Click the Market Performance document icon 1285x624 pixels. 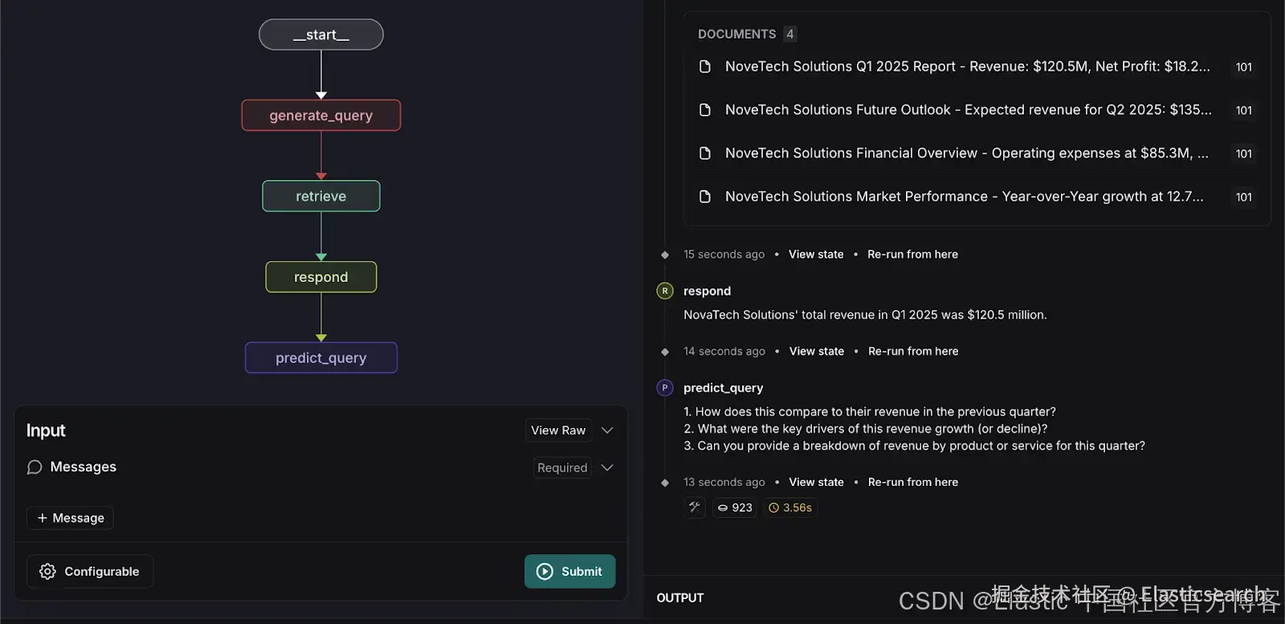pos(705,197)
